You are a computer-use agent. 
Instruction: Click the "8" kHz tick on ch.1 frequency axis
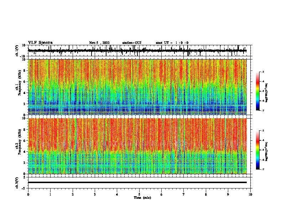click(25, 71)
